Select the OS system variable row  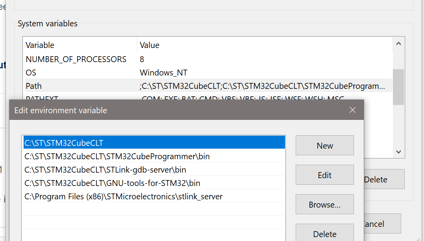tap(209, 72)
